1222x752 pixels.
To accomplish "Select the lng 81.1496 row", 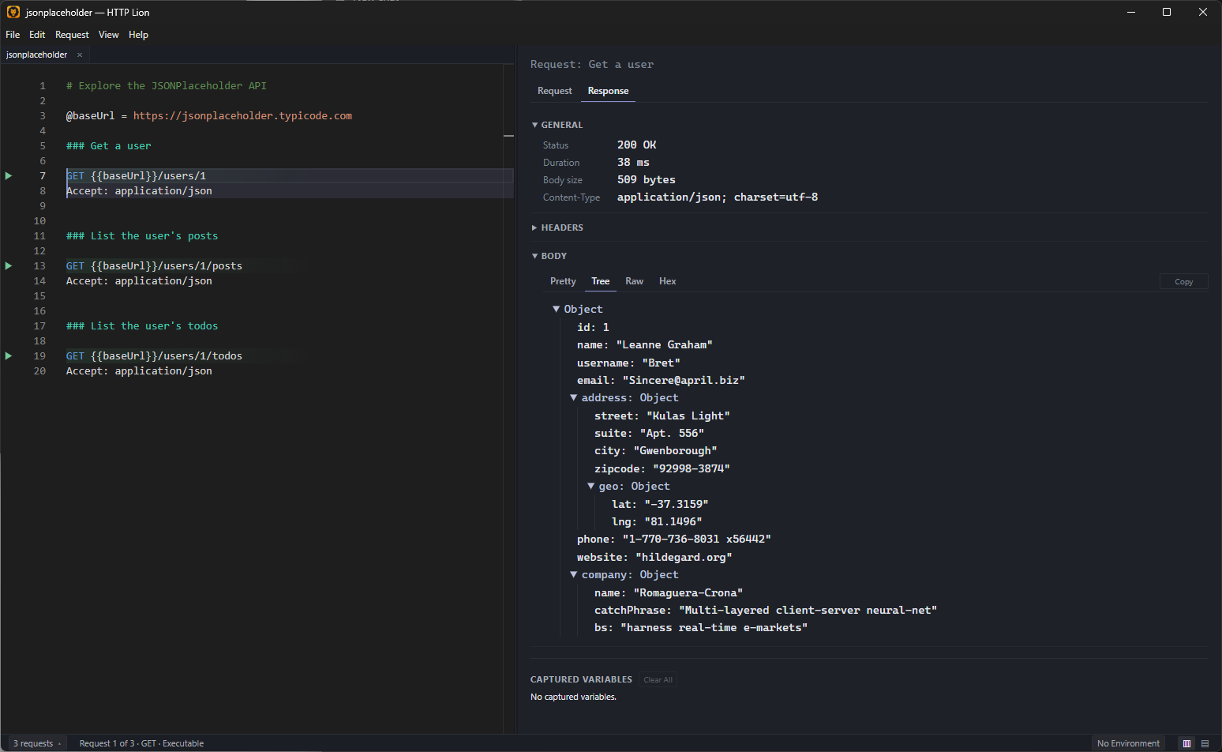I will tap(657, 521).
